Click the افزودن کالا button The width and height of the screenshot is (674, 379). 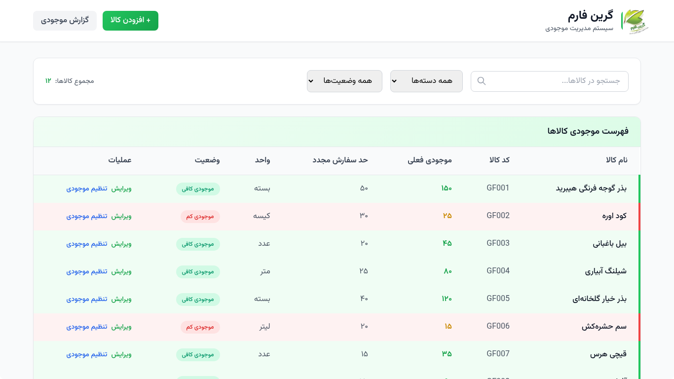click(x=130, y=21)
